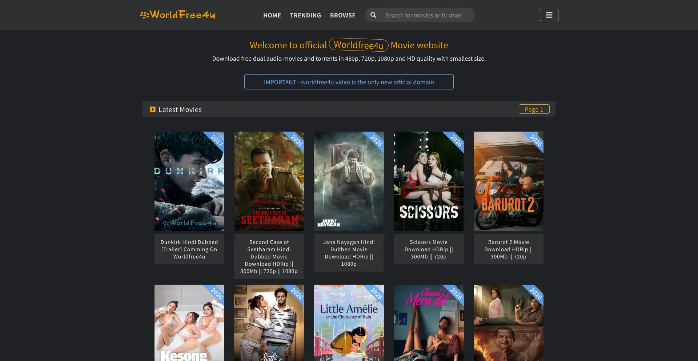Open the Chand Mera Dil poster
The width and height of the screenshot is (698, 361).
(x=429, y=323)
